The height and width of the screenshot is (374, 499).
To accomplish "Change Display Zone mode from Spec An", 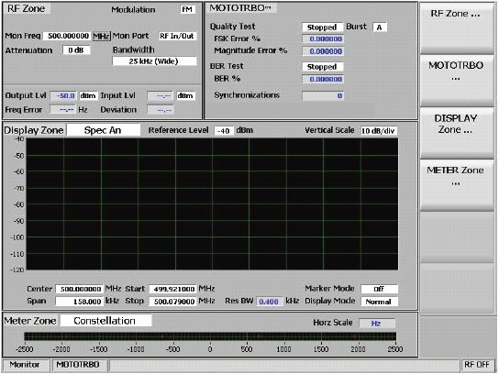I will coord(103,130).
